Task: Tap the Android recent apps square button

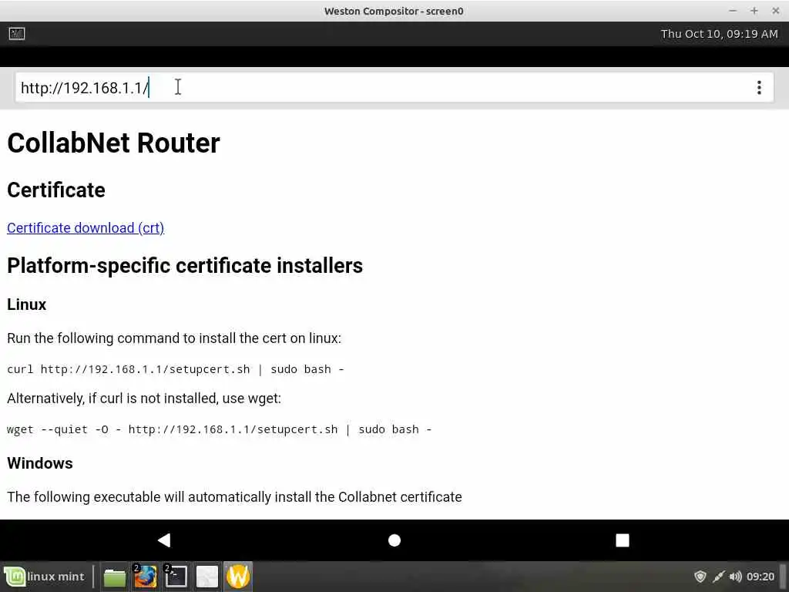Action: pyautogui.click(x=623, y=540)
